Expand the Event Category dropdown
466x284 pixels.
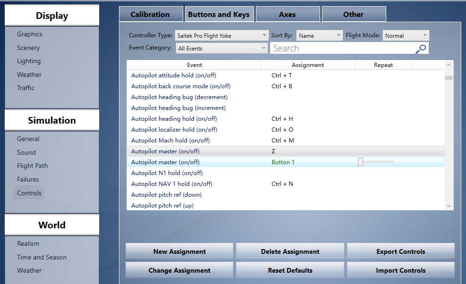click(221, 48)
